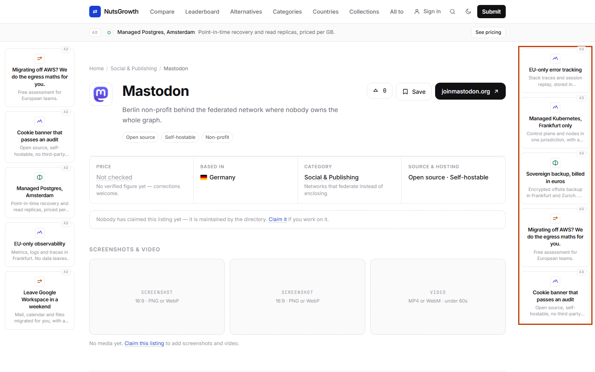The width and height of the screenshot is (595, 372).
Task: Go to the Leaderboard page
Action: click(202, 12)
